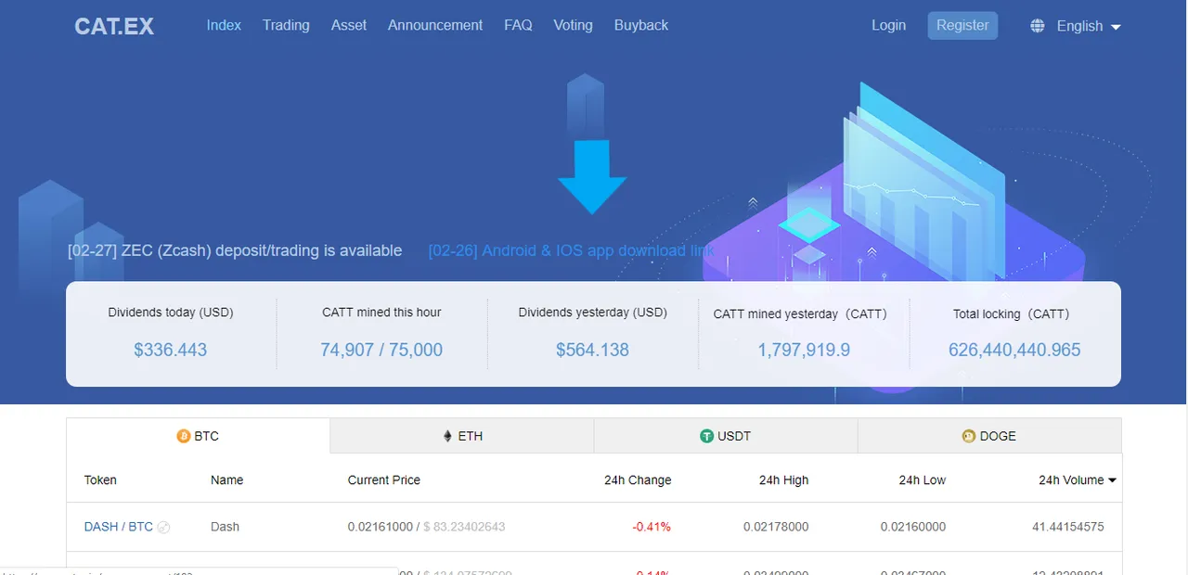Open the Asset page
Screen dimensions: 1188x575
(349, 25)
